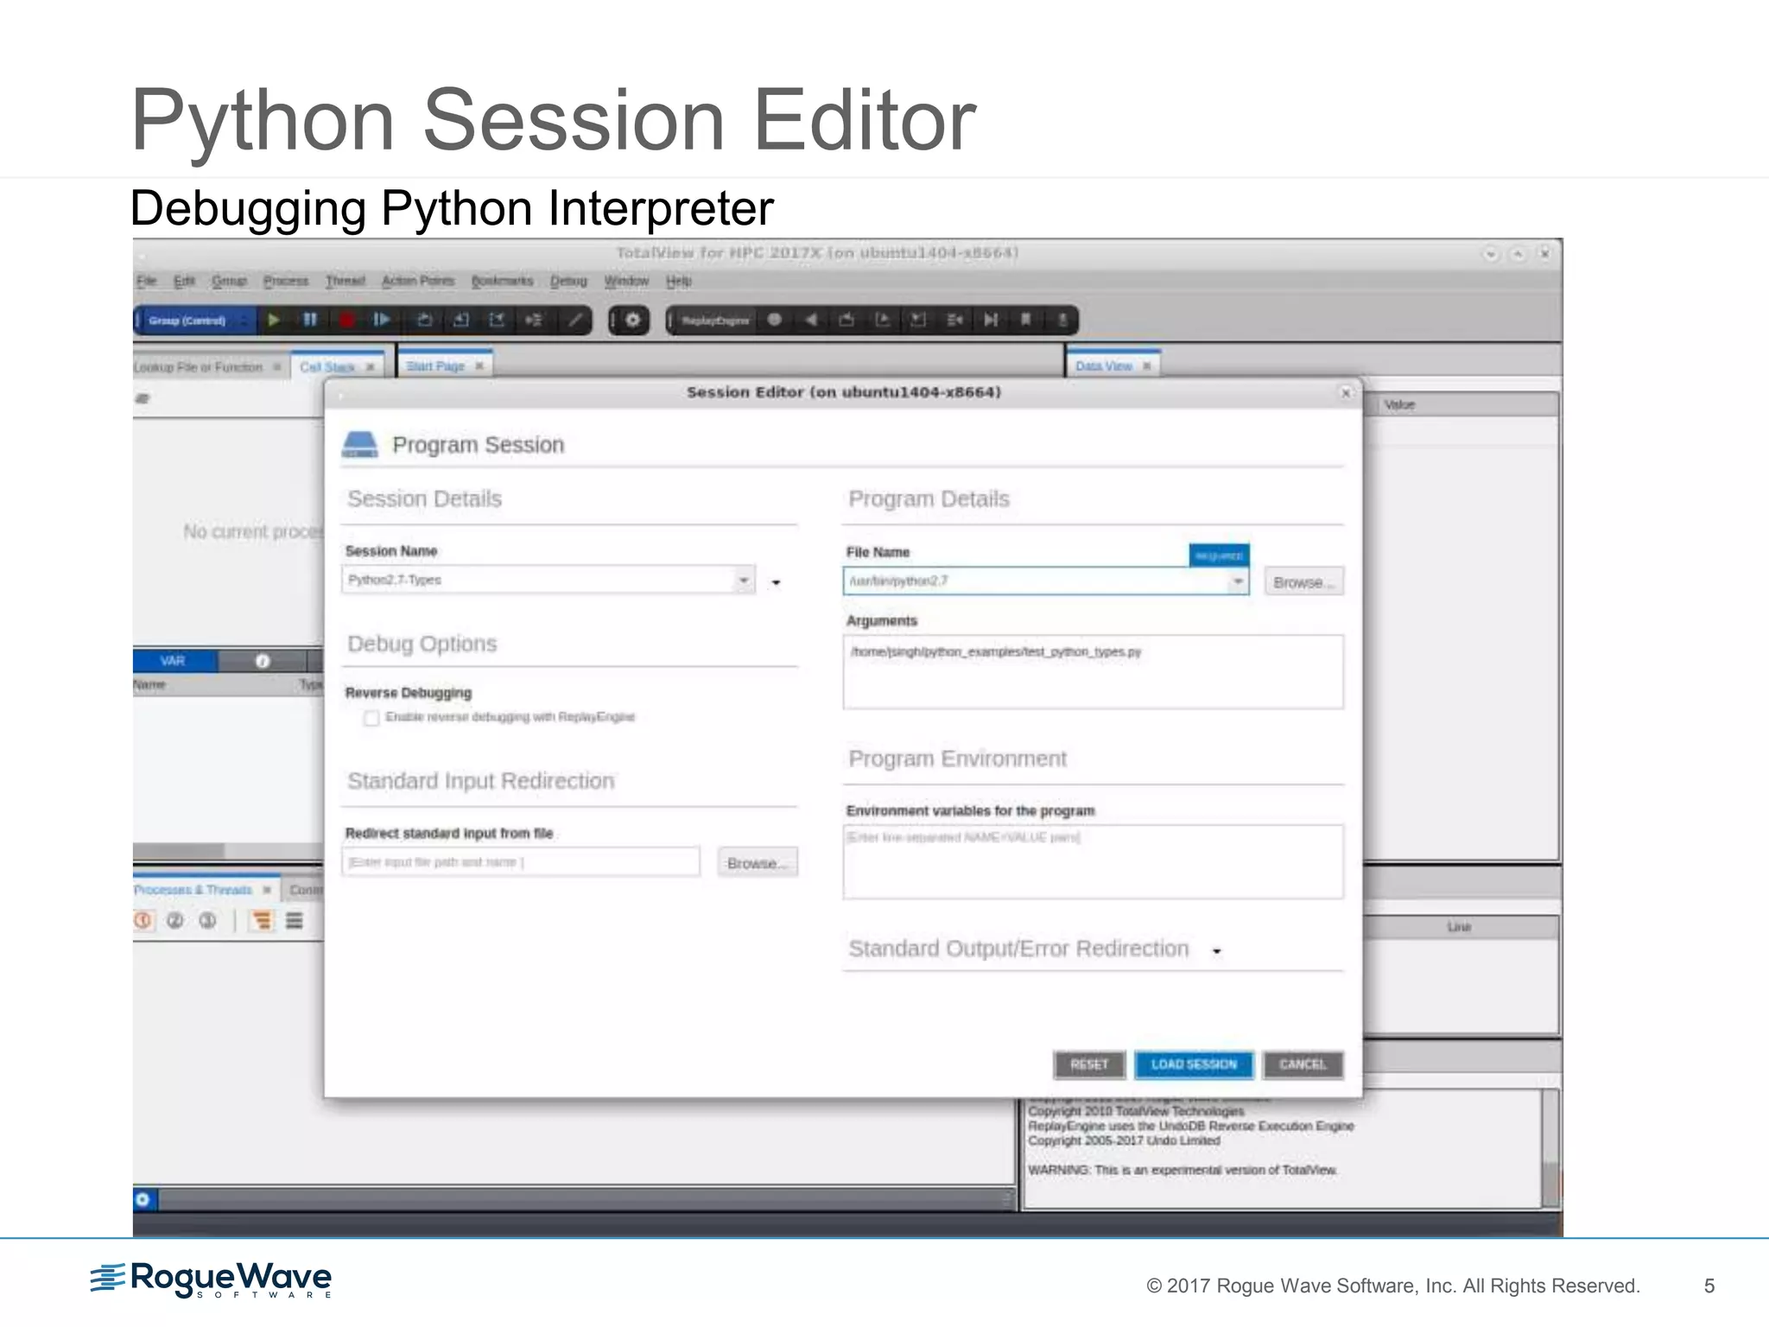Screen dimensions: 1769x1327
Task: Select the VAR tab
Action: [174, 661]
